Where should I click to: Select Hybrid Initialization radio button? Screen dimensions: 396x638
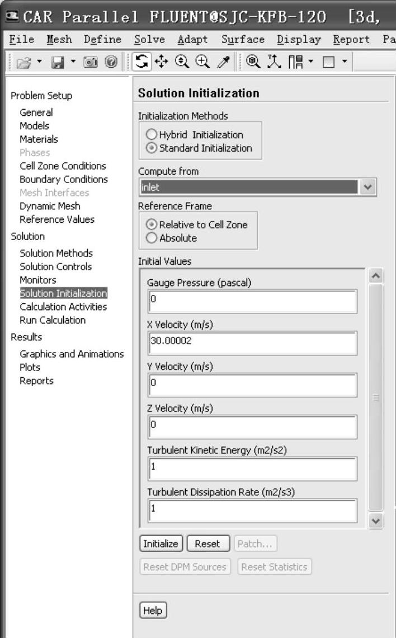point(152,135)
